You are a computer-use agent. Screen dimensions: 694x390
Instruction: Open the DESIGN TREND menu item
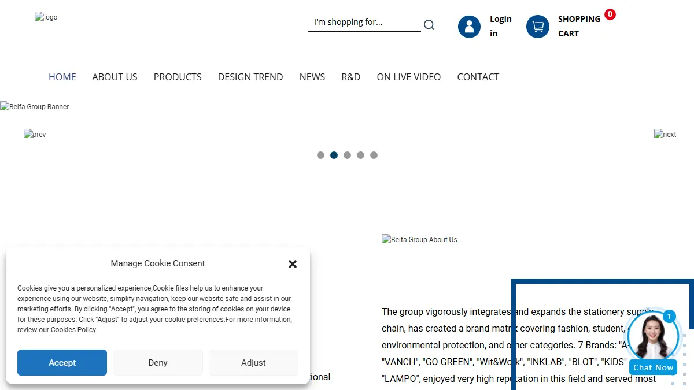(x=250, y=77)
